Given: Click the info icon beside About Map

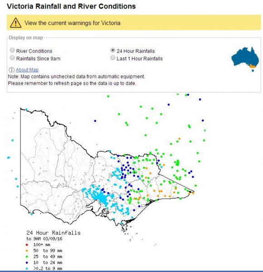Looking at the screenshot, I should pyautogui.click(x=11, y=70).
